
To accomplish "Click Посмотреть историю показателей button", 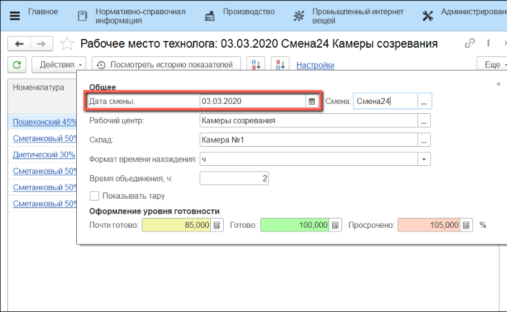I will (166, 64).
